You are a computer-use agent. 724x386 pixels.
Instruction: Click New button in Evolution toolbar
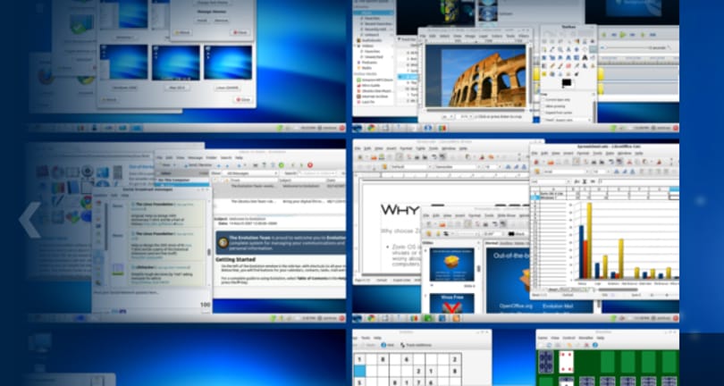pyautogui.click(x=166, y=164)
